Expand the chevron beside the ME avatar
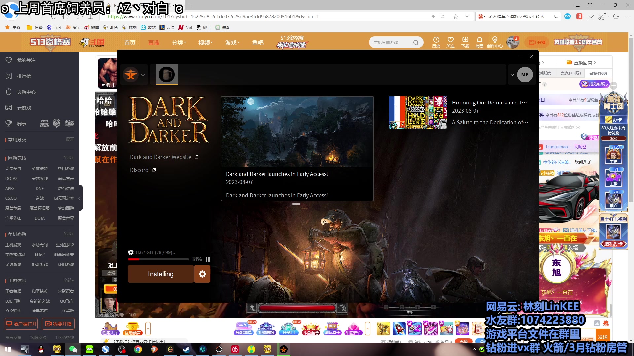634x356 pixels. [x=512, y=75]
